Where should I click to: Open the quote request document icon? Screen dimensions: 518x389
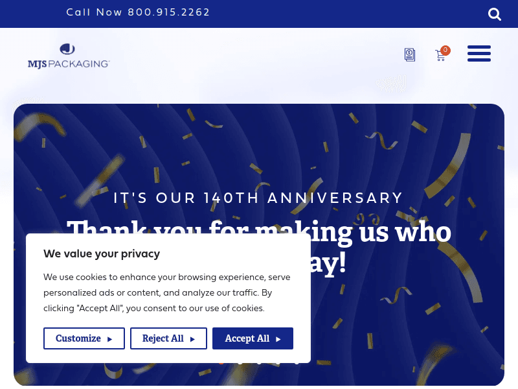coord(410,55)
